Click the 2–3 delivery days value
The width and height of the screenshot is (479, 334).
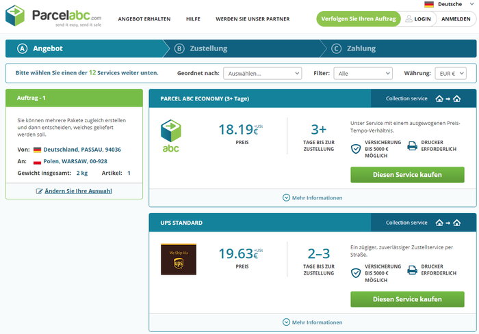319,254
